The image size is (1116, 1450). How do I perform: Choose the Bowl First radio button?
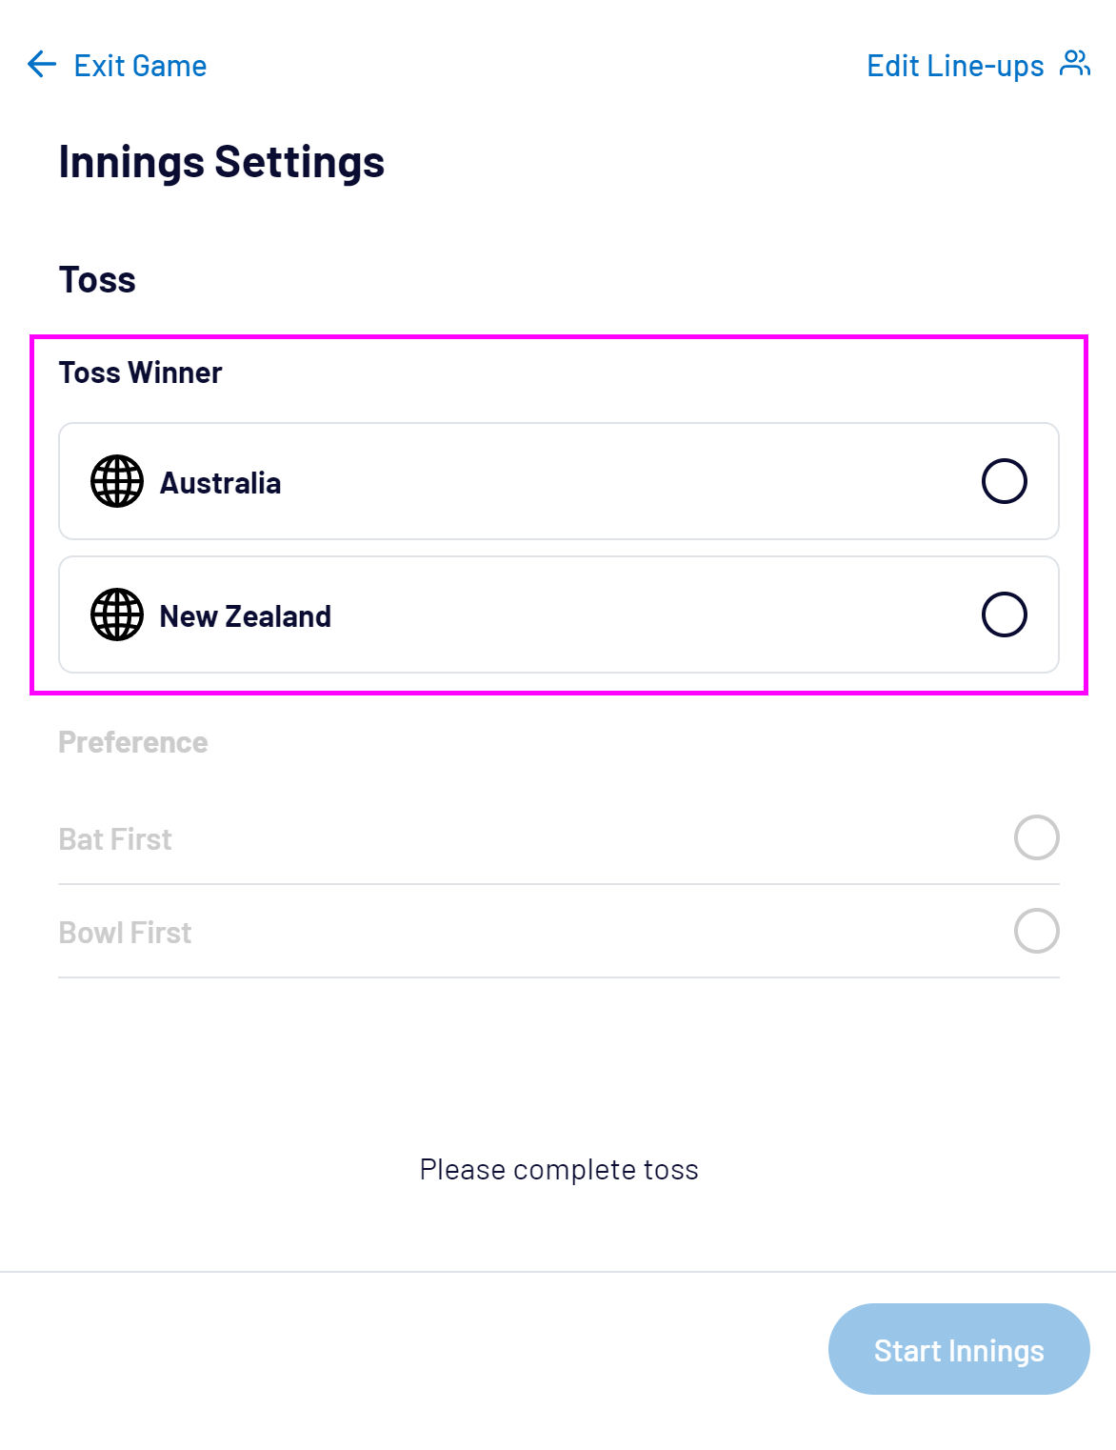coord(1036,932)
